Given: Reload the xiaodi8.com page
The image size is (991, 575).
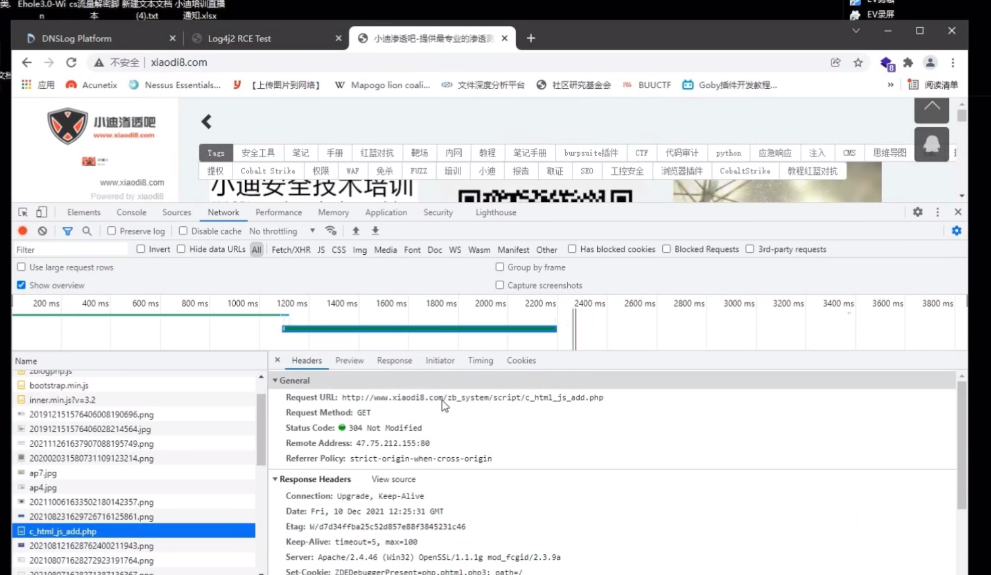Looking at the screenshot, I should (71, 62).
